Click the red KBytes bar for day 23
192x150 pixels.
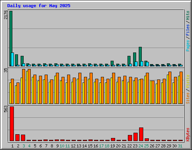click(x=135, y=137)
